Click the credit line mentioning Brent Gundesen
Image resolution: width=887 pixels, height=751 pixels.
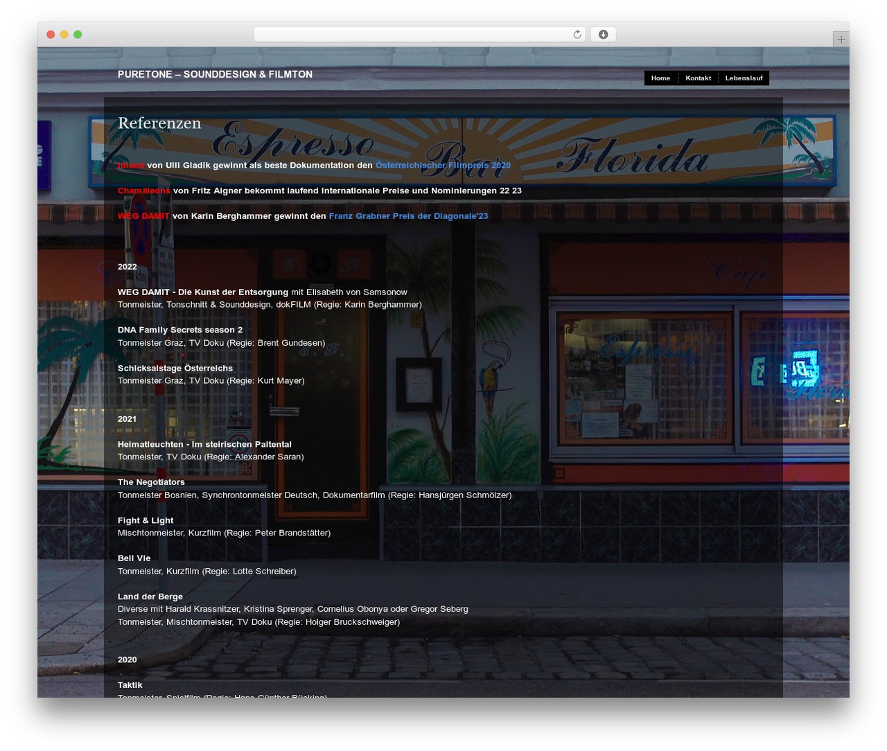221,343
